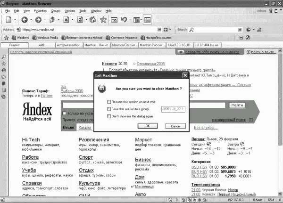
Task: Check Save this session to a group
Action: tap(109, 109)
